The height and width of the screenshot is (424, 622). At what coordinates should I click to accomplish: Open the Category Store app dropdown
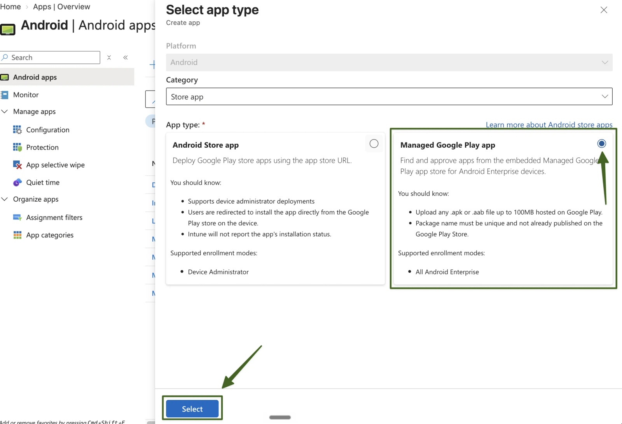click(389, 96)
